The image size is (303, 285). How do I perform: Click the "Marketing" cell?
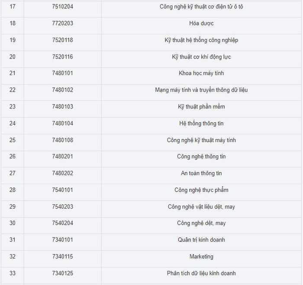pyautogui.click(x=201, y=257)
